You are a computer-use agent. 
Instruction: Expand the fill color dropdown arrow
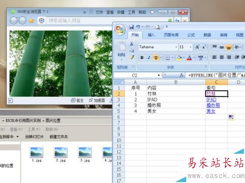(184, 58)
